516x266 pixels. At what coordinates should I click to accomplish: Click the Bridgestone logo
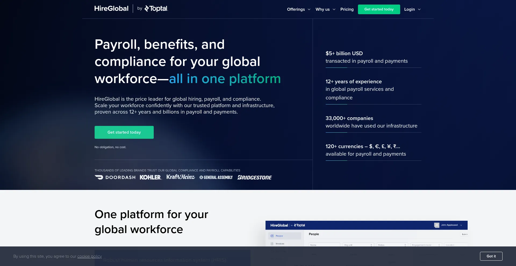click(x=254, y=177)
